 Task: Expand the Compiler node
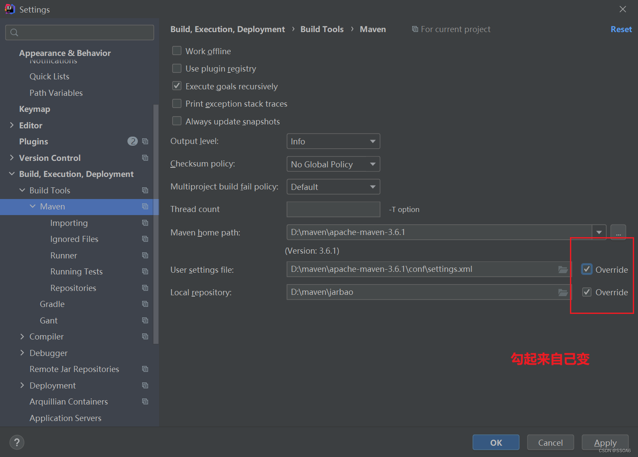tap(22, 336)
